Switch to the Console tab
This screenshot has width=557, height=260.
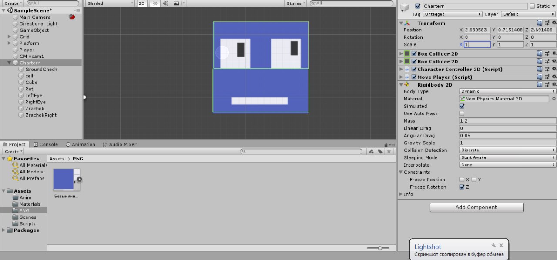[46, 144]
